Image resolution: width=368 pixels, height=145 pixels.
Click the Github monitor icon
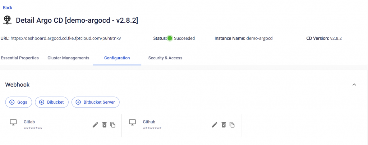pyautogui.click(x=133, y=122)
